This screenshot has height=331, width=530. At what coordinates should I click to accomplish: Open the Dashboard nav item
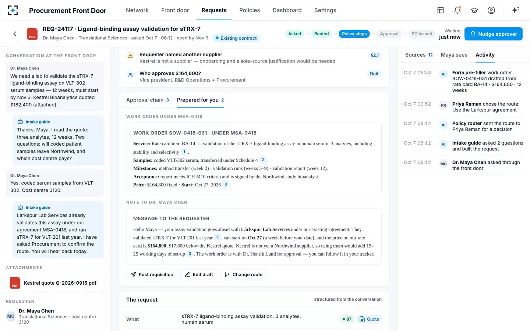pyautogui.click(x=287, y=10)
